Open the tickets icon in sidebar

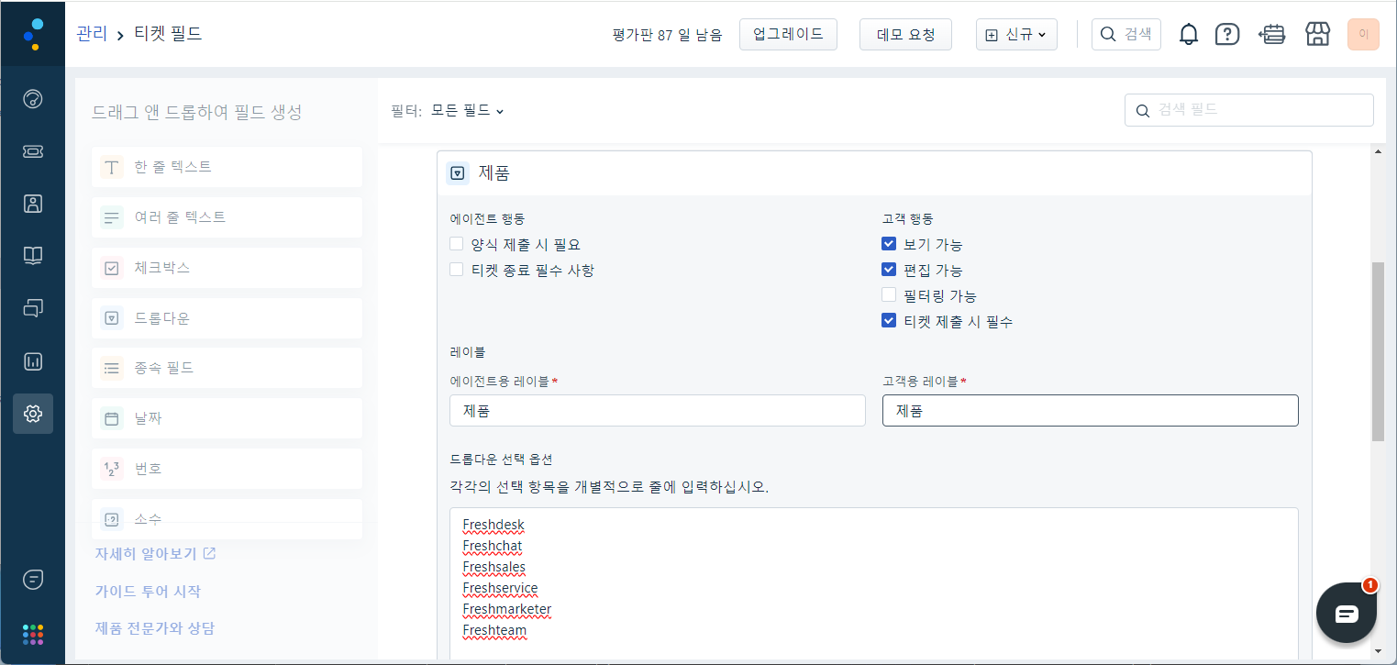coord(33,151)
